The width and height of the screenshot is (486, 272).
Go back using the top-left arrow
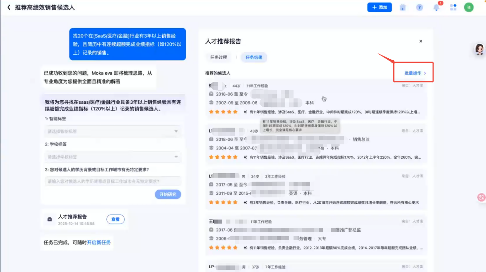coord(9,7)
